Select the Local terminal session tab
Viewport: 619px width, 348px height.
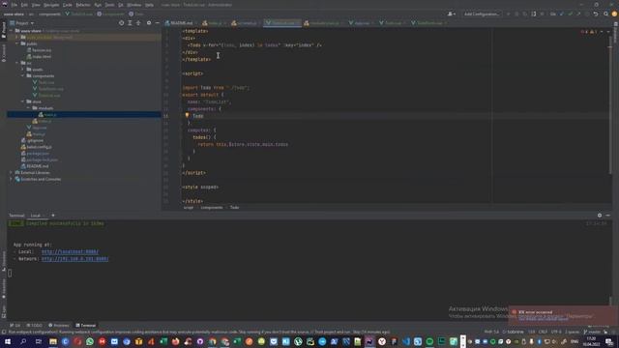36,216
